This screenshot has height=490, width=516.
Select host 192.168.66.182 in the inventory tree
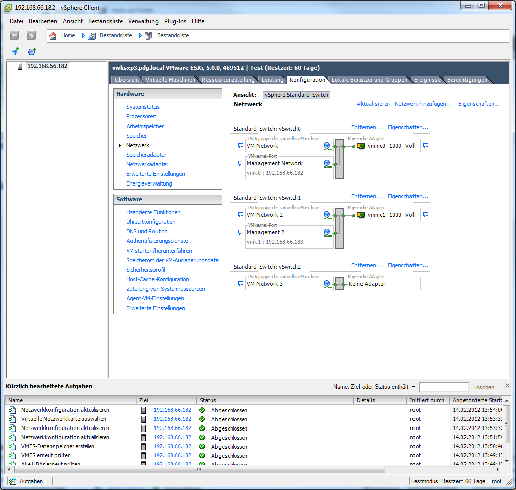[x=47, y=66]
